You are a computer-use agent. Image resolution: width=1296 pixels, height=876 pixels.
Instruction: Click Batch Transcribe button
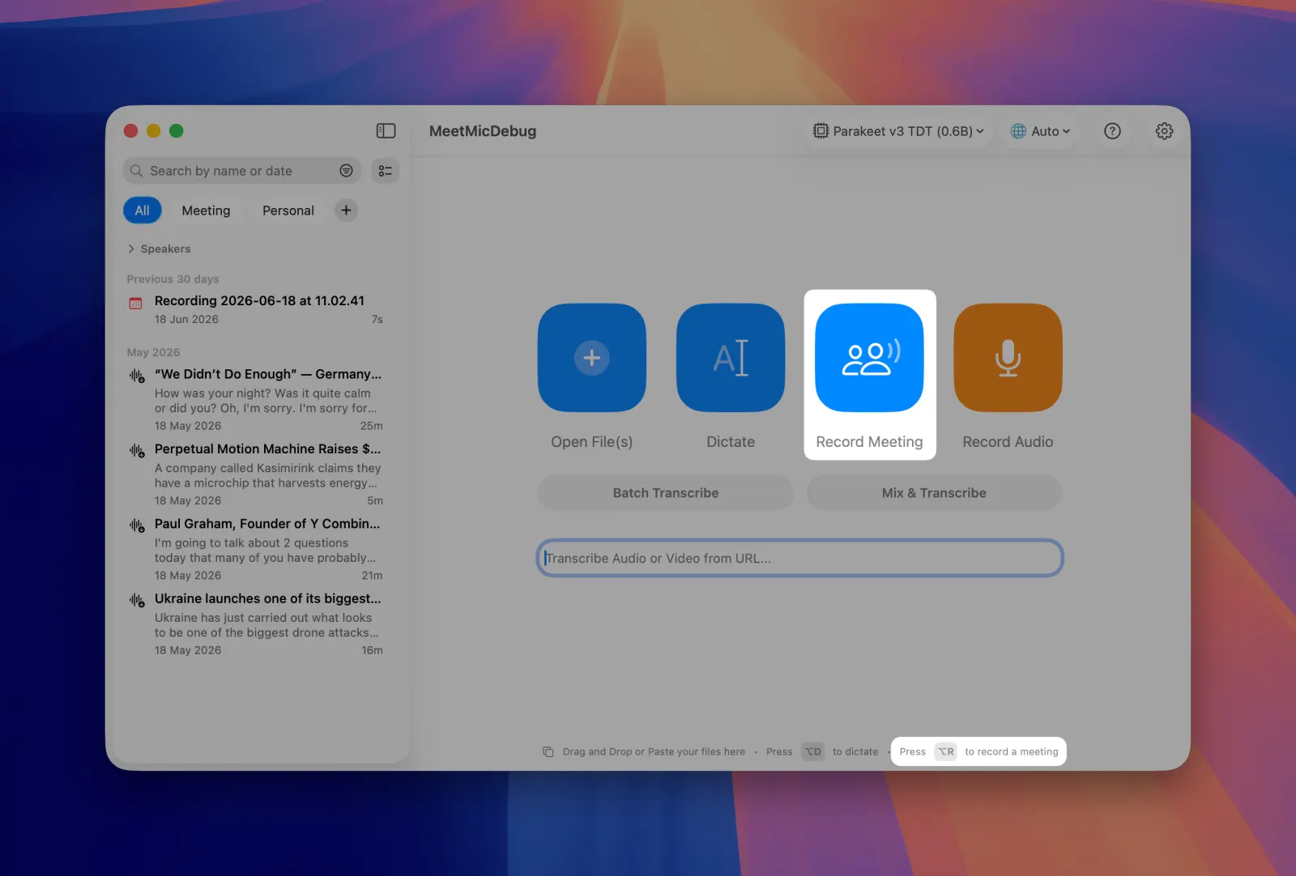666,493
